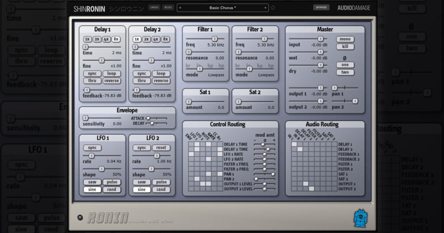
Task: Click the blue robot Audio Damage logo
Action: [361, 218]
